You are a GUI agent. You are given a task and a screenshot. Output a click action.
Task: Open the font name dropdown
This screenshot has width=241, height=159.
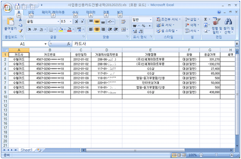[58, 22]
